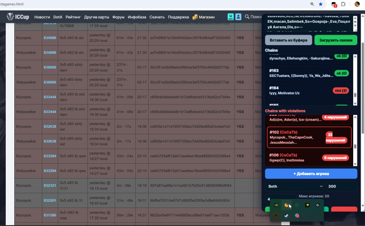Open game 832201 link
The width and height of the screenshot is (365, 226).
(x=50, y=200)
